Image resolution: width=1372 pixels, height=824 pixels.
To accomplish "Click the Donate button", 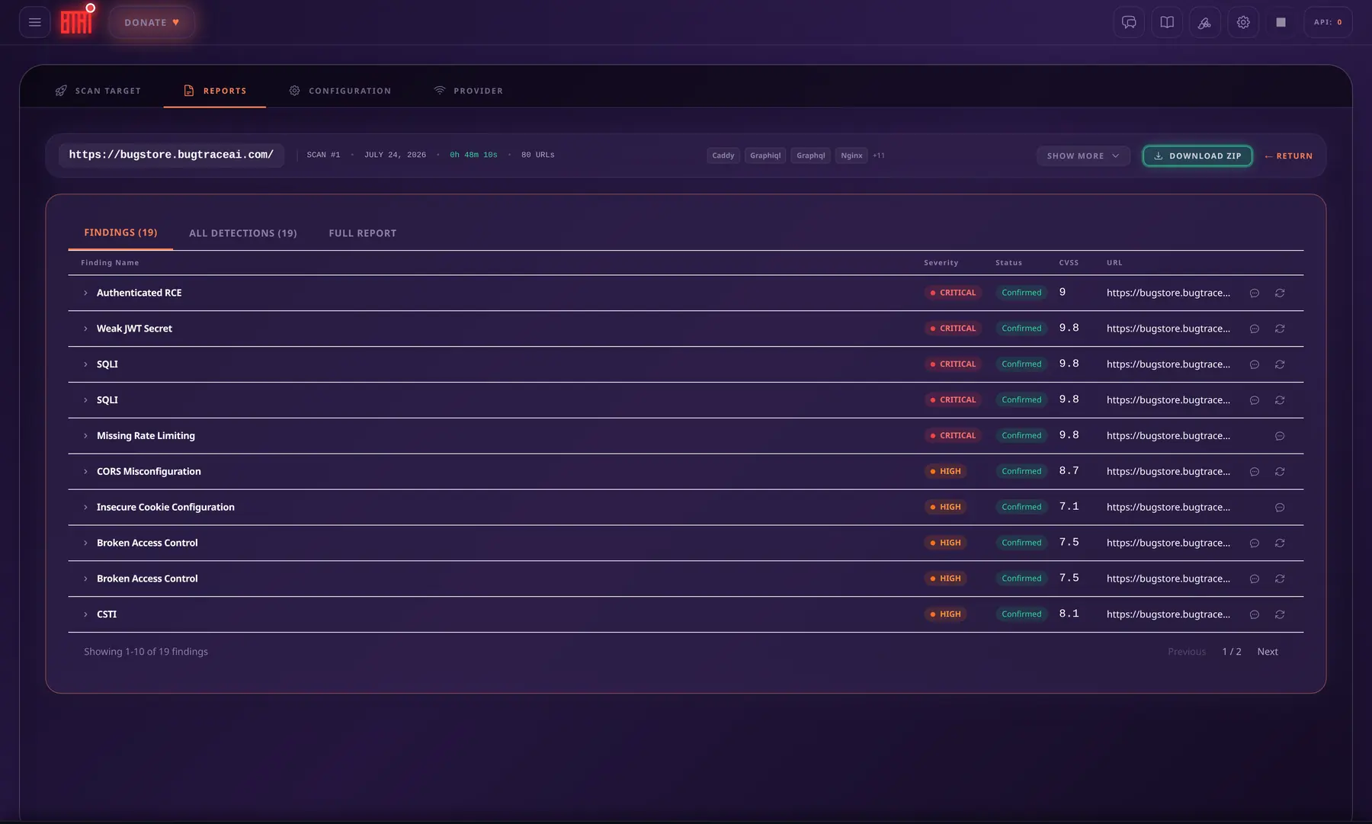I will pos(152,22).
